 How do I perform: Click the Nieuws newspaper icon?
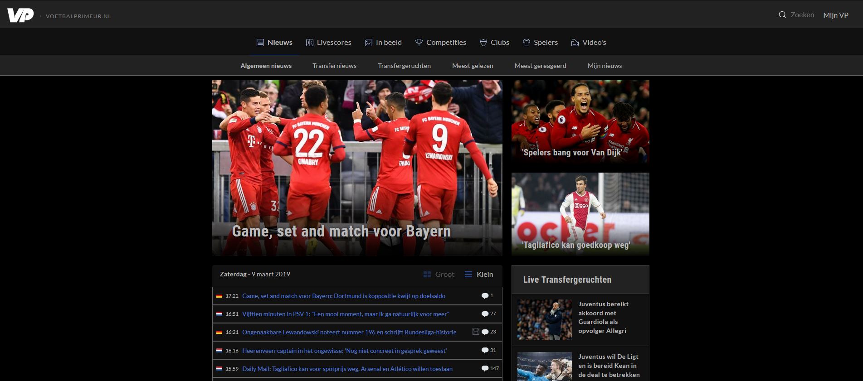point(260,43)
